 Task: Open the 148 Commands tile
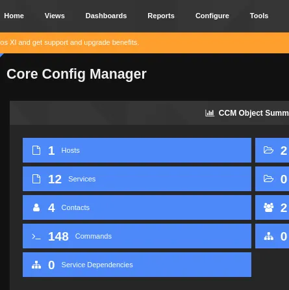(137, 236)
